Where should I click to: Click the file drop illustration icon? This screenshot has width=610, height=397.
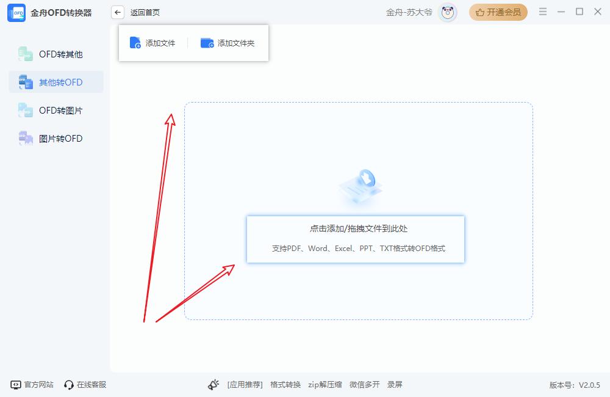click(361, 188)
